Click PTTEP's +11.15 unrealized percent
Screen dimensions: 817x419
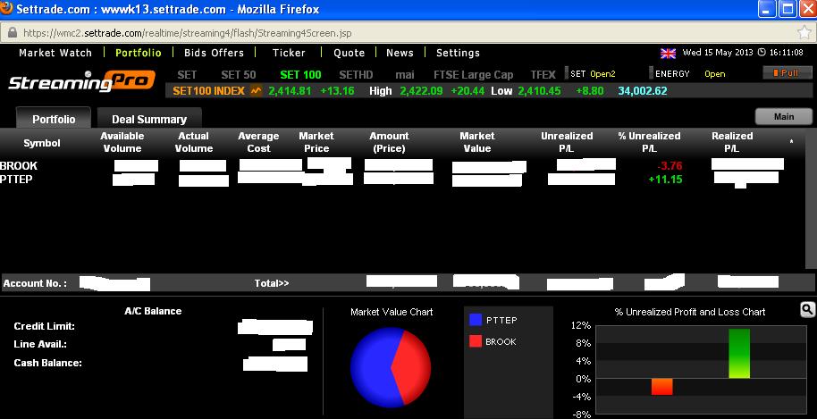coord(665,179)
